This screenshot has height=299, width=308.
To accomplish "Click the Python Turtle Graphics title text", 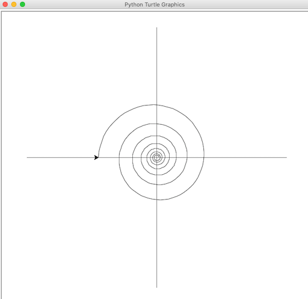I will pos(155,5).
